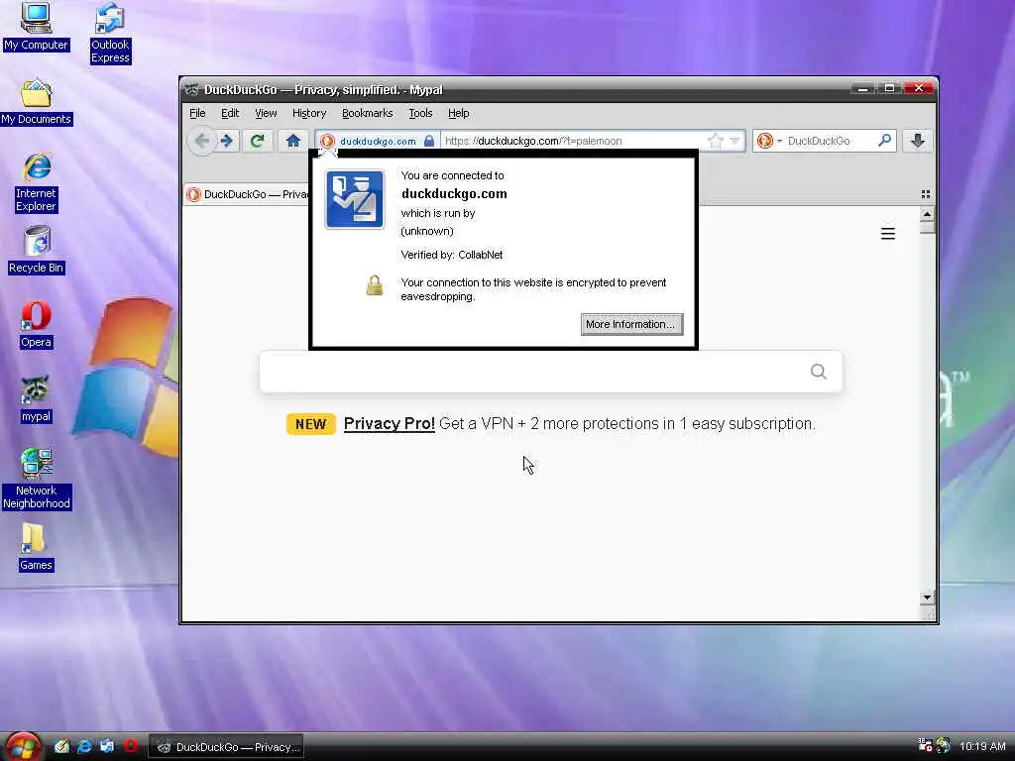The image size is (1015, 761).
Task: Click the duckduckgo.com site identity button
Action: click(x=378, y=141)
